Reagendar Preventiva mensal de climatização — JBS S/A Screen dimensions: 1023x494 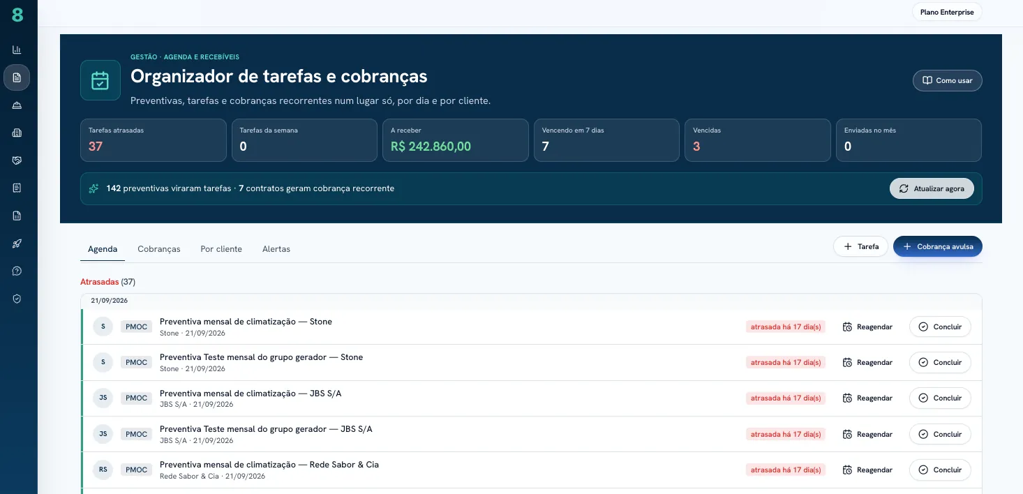click(x=867, y=398)
